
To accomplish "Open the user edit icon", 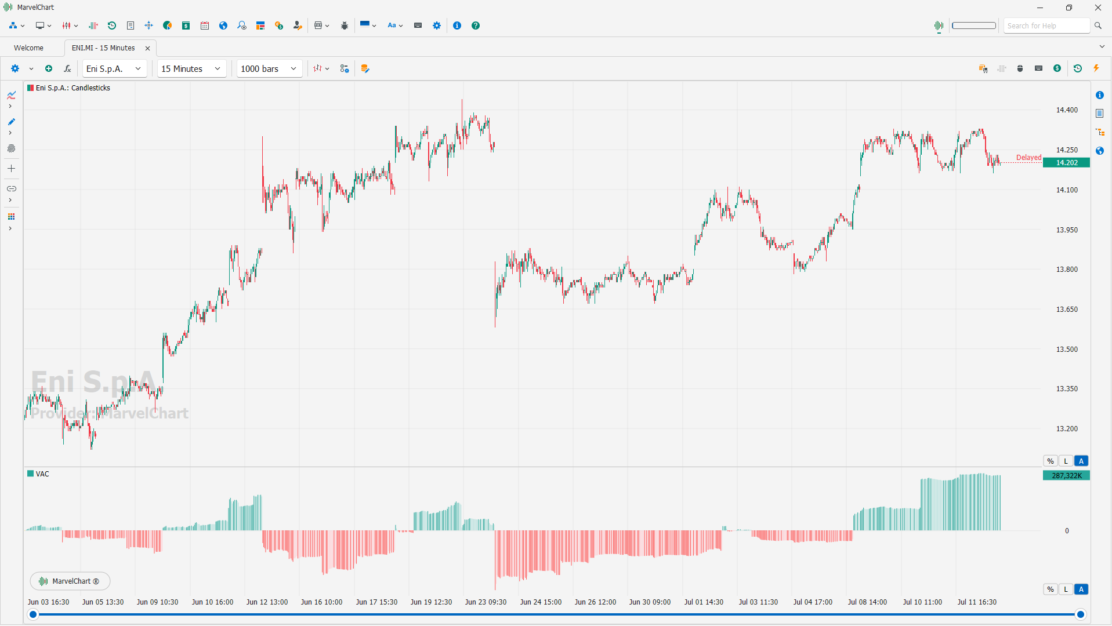I will pos(298,26).
